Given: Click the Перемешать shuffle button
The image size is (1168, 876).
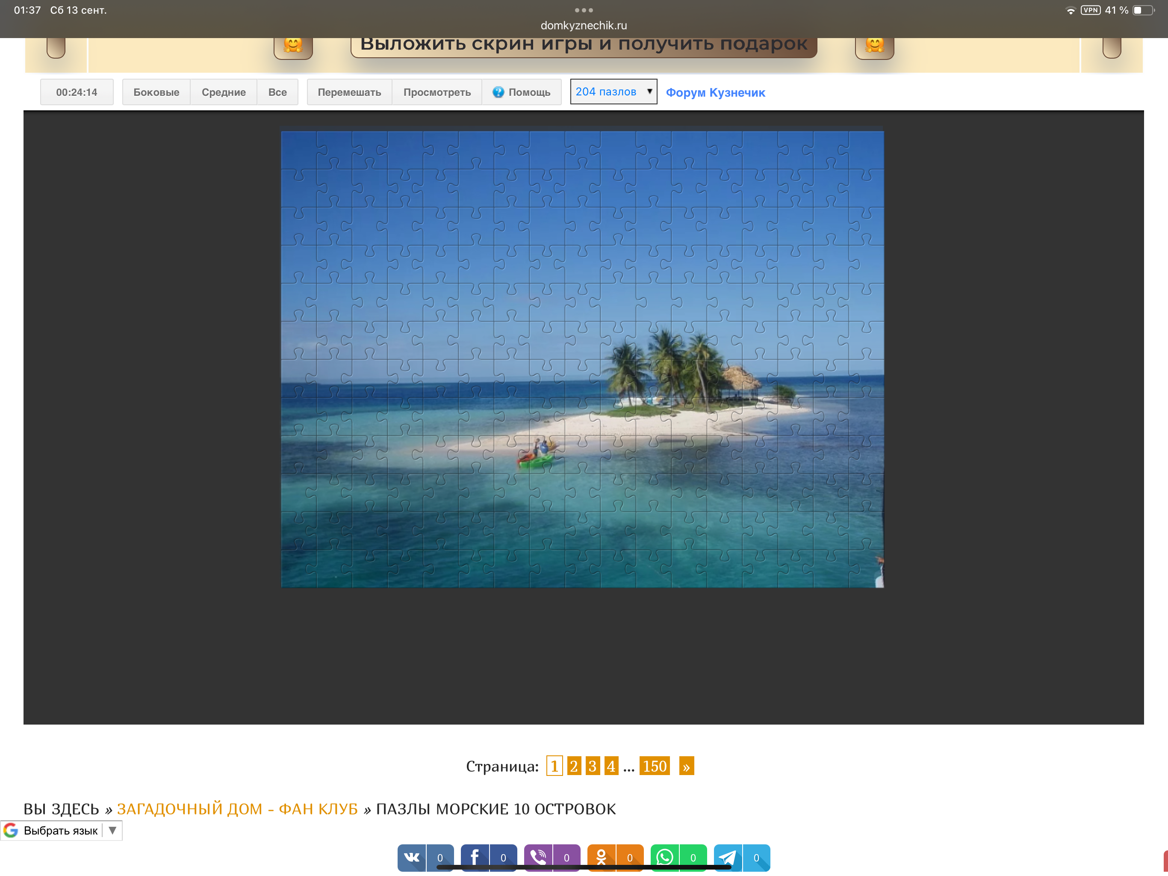Looking at the screenshot, I should [349, 92].
